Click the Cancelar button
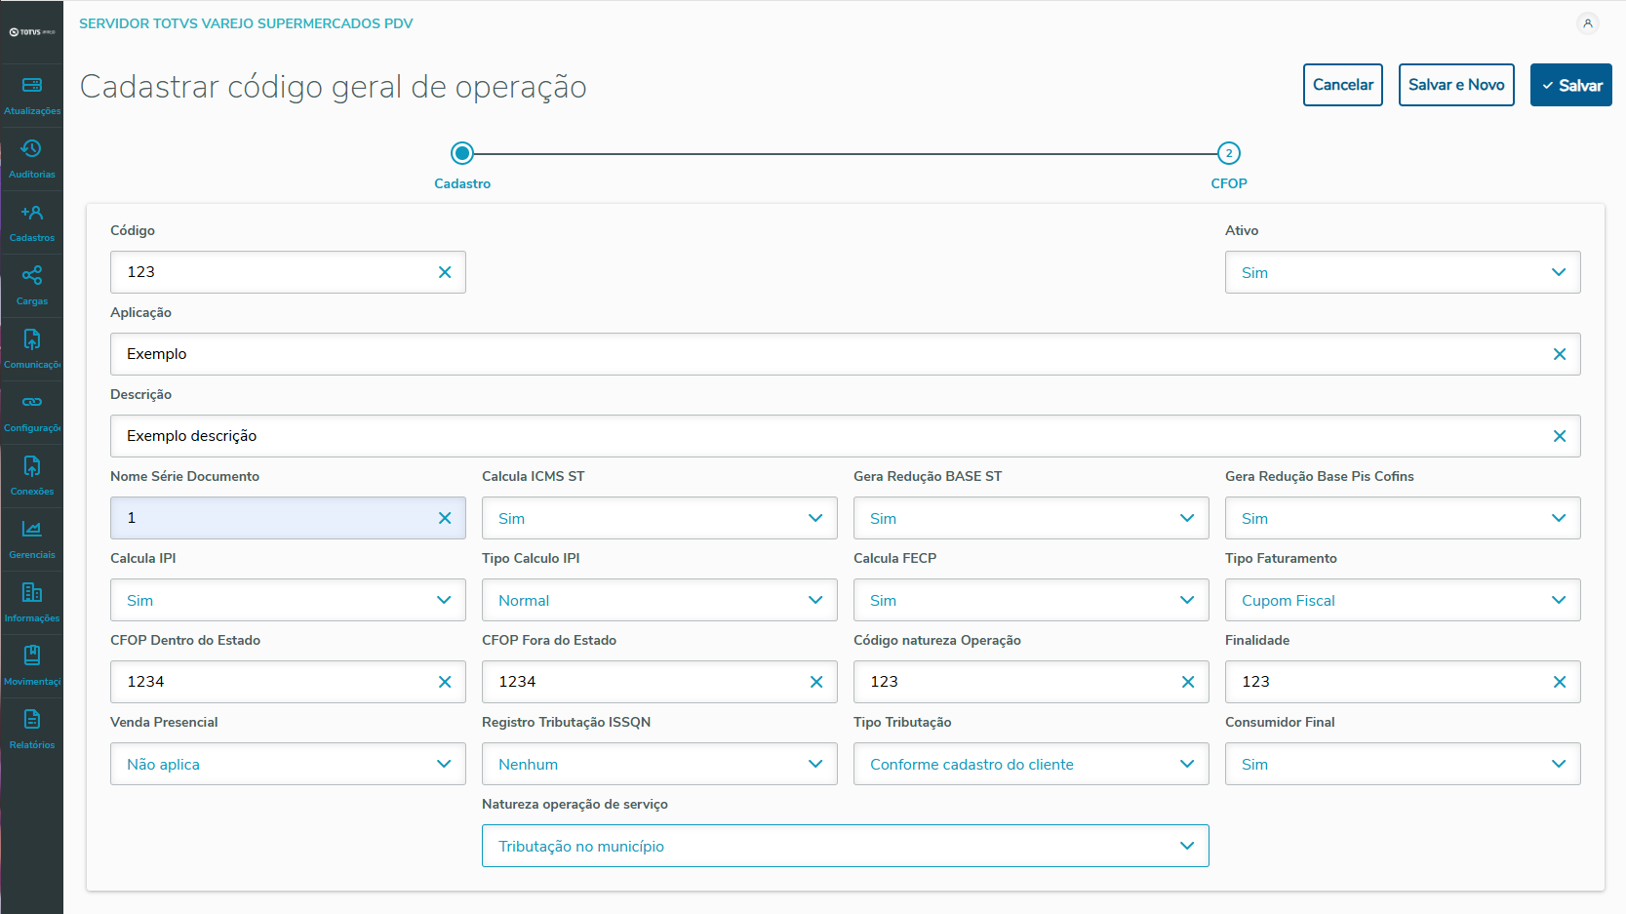Image resolution: width=1626 pixels, height=914 pixels. click(x=1342, y=85)
